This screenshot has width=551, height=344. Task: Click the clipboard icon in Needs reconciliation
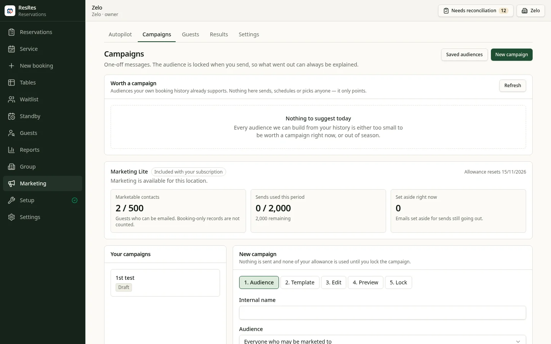click(x=446, y=11)
